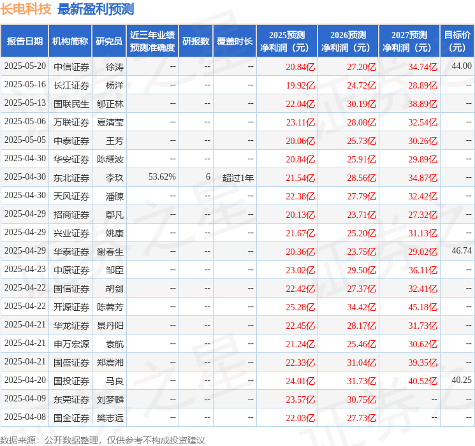The height and width of the screenshot is (446, 475).
Task: Select 申万宏源 institution cell
Action: click(x=71, y=344)
